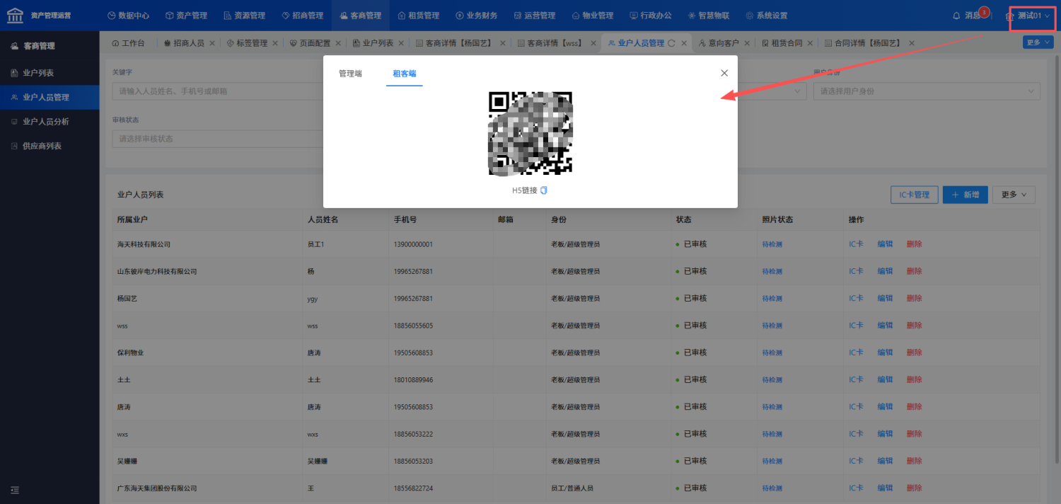The height and width of the screenshot is (504, 1061).
Task: Click 待检测 in the 杨国艺 row
Action: (772, 299)
